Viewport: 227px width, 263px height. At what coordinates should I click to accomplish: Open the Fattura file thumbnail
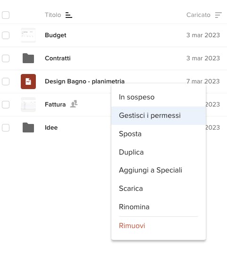pyautogui.click(x=28, y=105)
